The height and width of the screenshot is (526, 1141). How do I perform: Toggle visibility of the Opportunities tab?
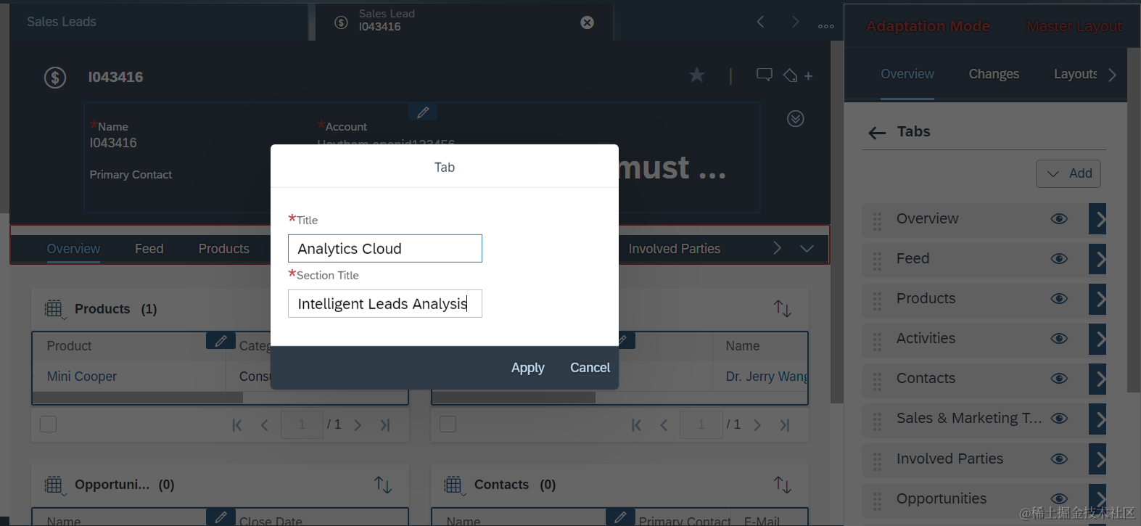pos(1059,498)
